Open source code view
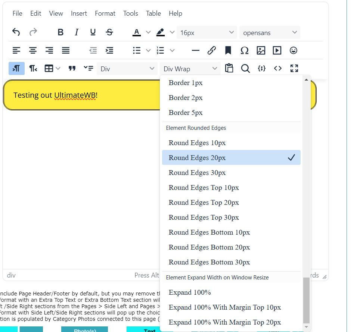Screen dimensions: 351x332 click(278, 68)
